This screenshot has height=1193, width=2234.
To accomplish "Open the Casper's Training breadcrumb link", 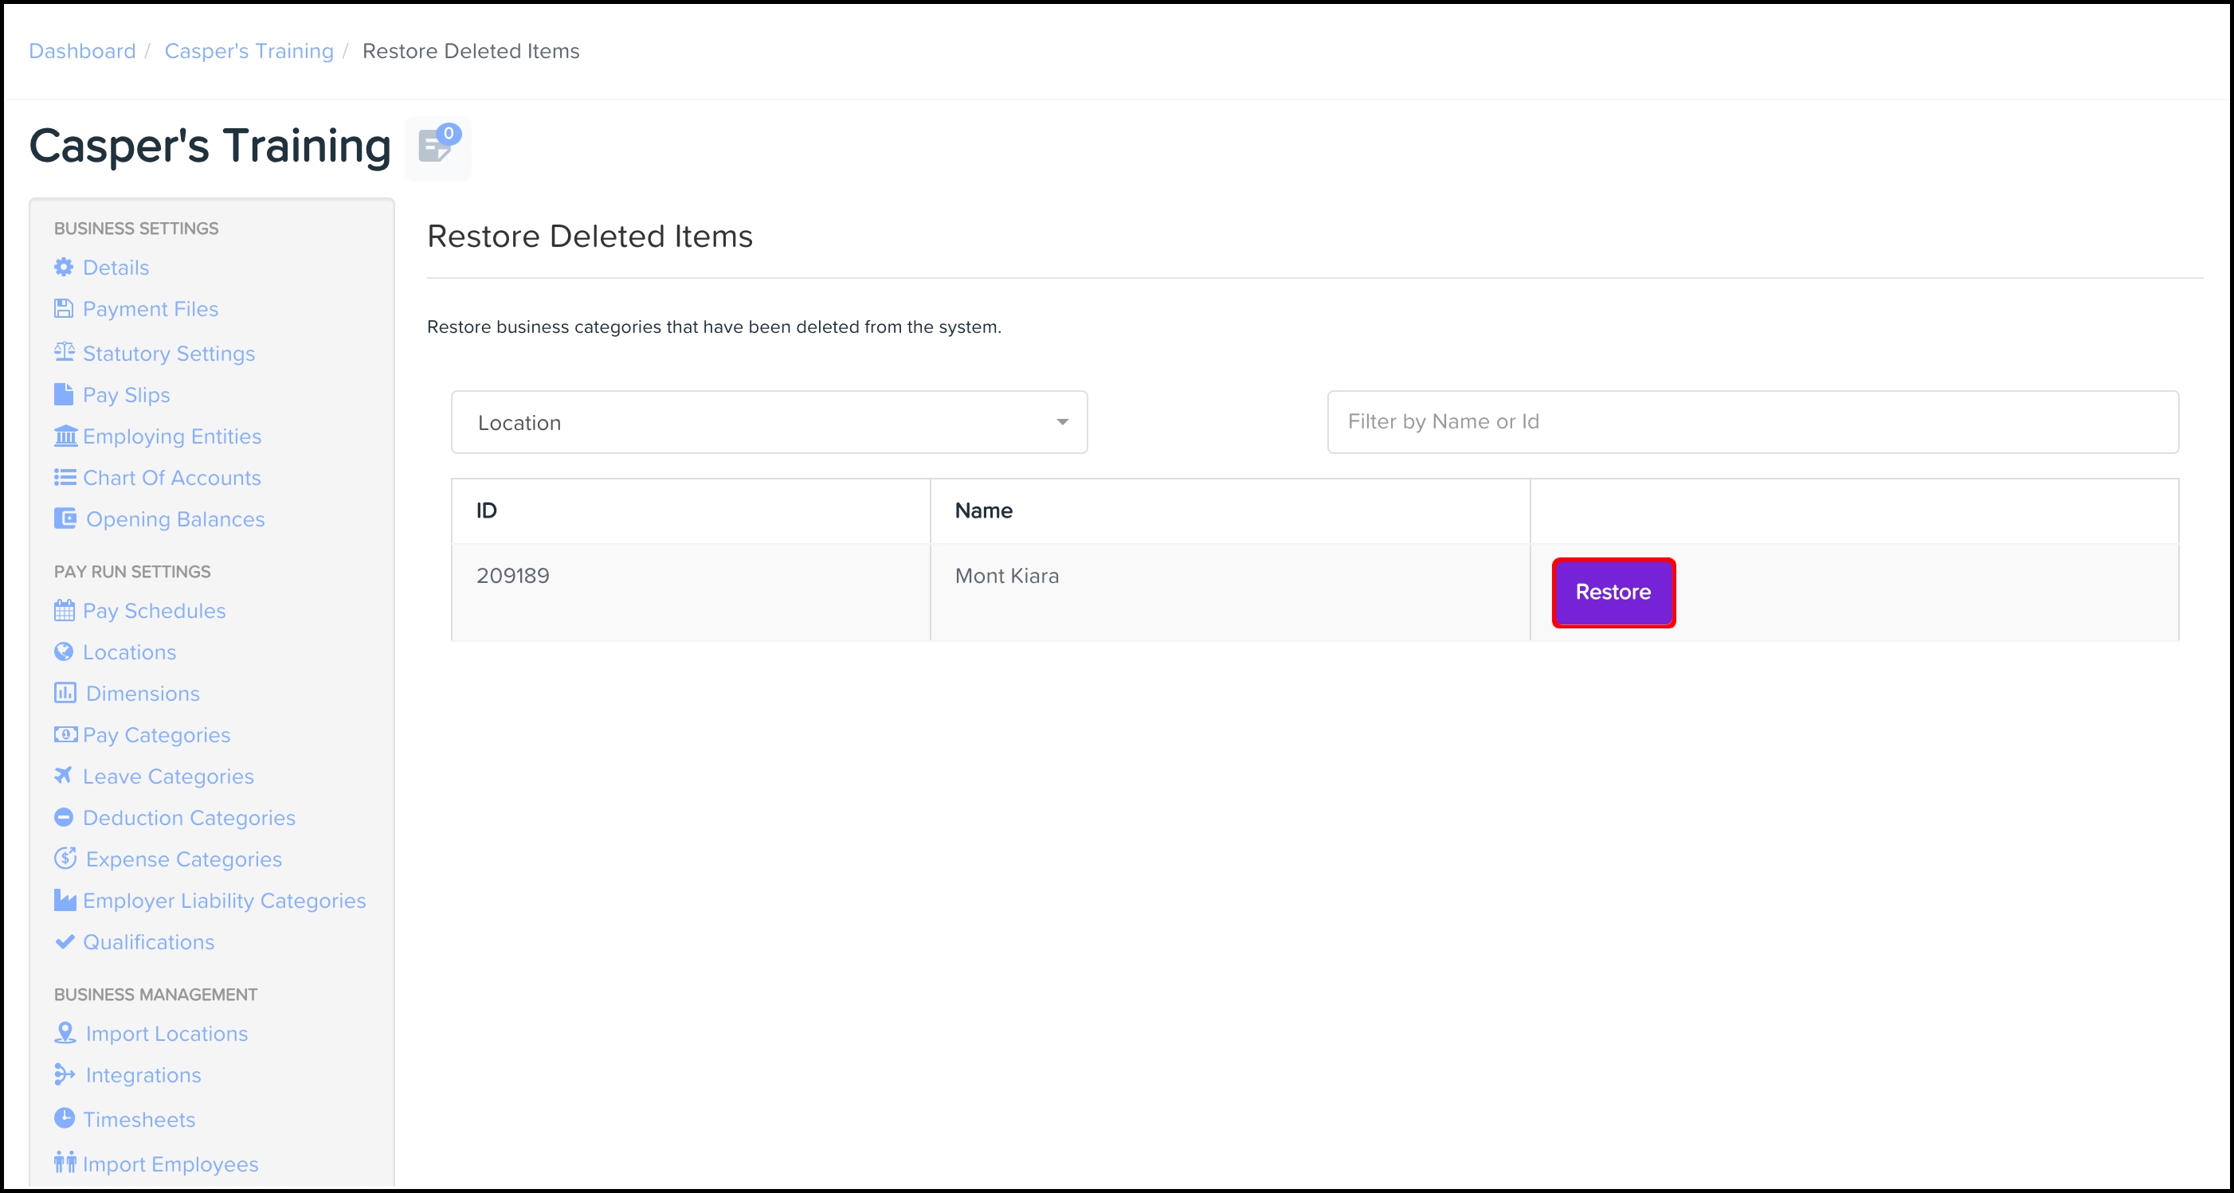I will pos(249,51).
